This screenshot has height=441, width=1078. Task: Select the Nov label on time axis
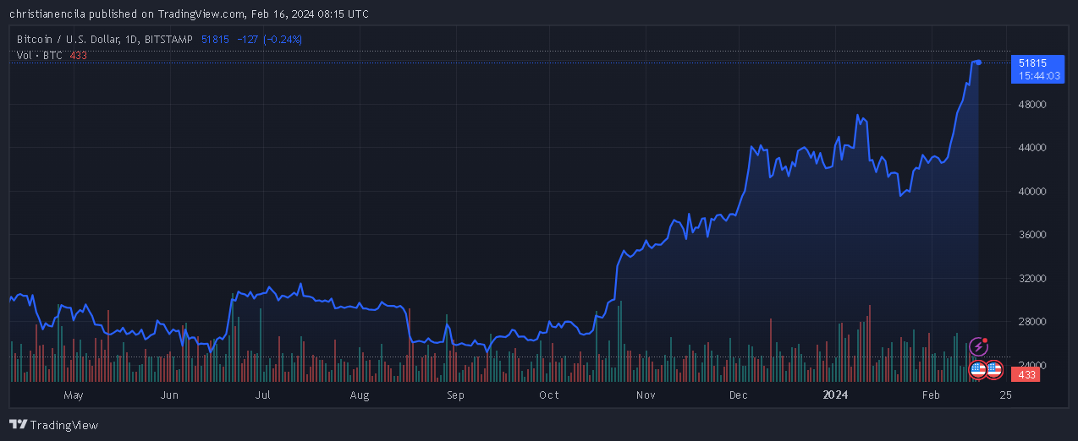click(646, 395)
